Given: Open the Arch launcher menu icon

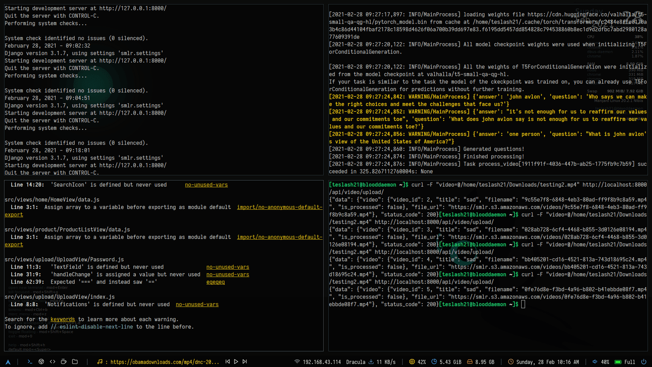Looking at the screenshot, I should [x=8, y=362].
